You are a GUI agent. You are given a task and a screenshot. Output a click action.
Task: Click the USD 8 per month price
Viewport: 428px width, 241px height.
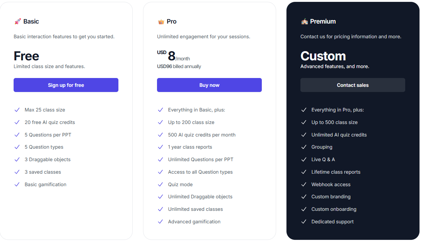[x=173, y=56]
